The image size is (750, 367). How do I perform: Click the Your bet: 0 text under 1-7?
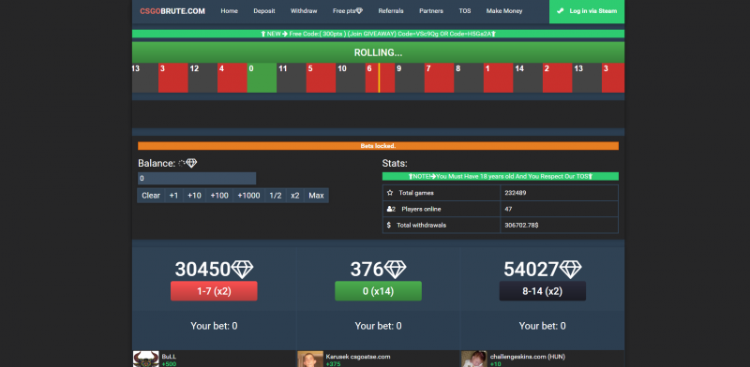[x=214, y=326]
